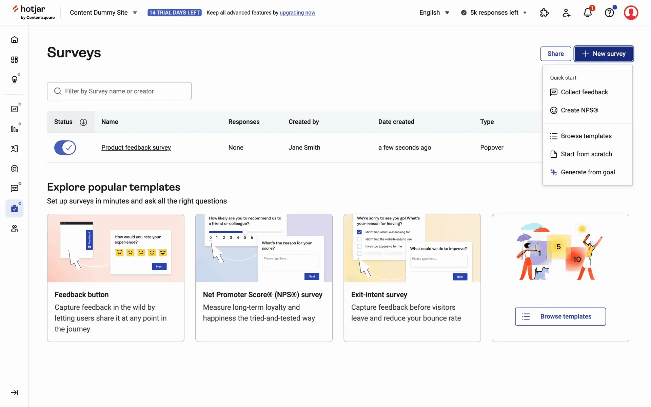Screen dimensions: 651x407
Task: Open the help question-mark icon
Action: coord(609,13)
